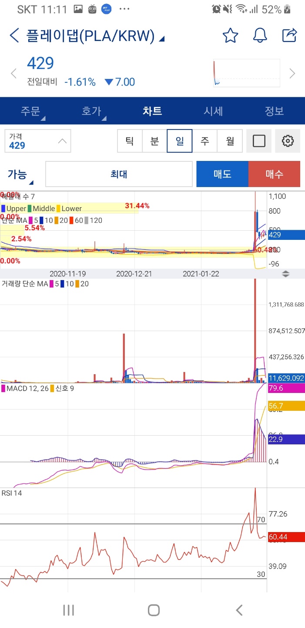Viewport: 305px width, 628px height.
Task: Tap the MACD value 79.6 label
Action: [x=286, y=388]
